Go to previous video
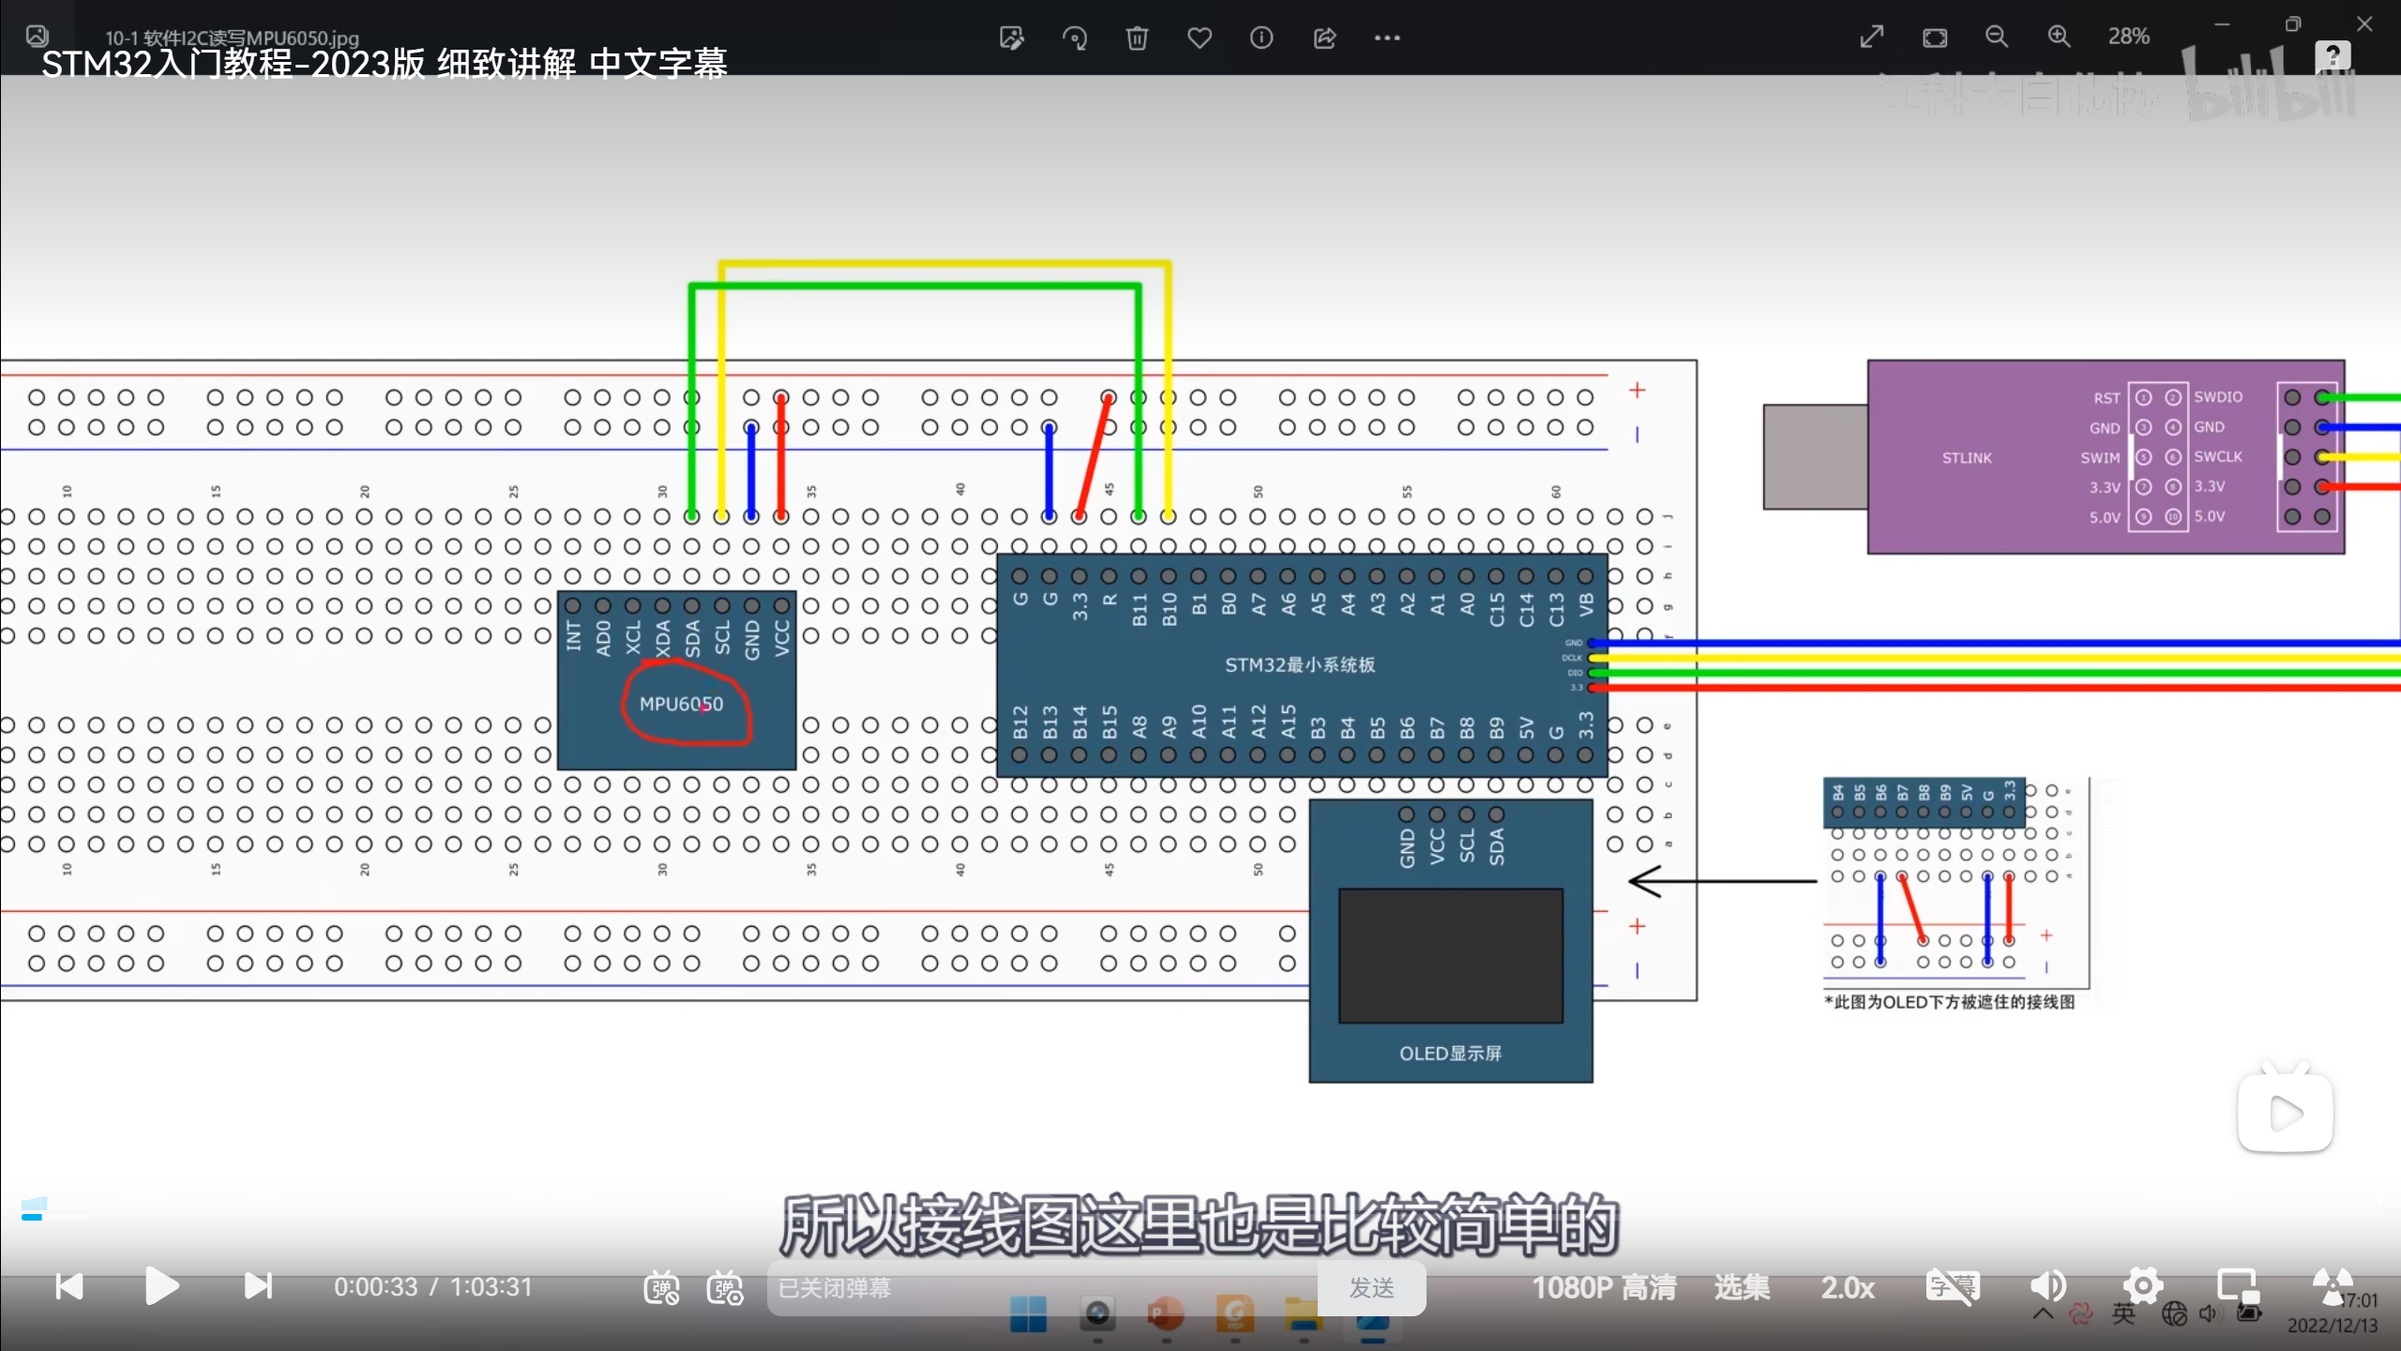Screen dimensions: 2401x1351 pyautogui.click(x=68, y=1286)
